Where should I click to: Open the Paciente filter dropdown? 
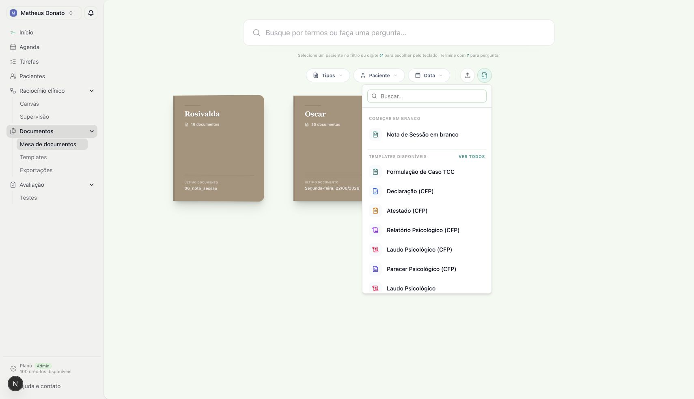(x=379, y=75)
